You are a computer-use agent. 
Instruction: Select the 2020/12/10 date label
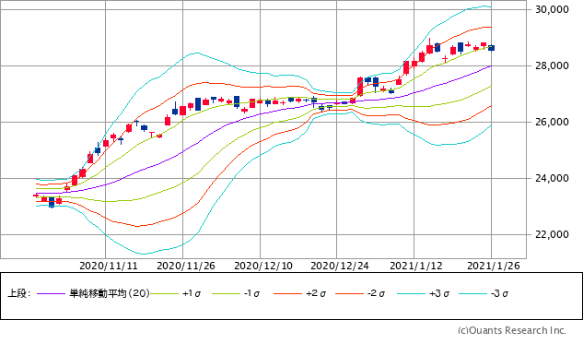pos(263,266)
